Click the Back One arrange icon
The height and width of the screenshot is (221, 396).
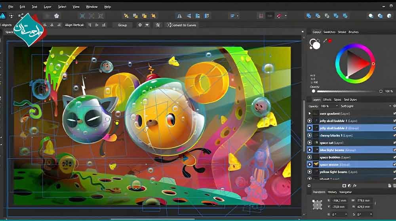pos(135,16)
